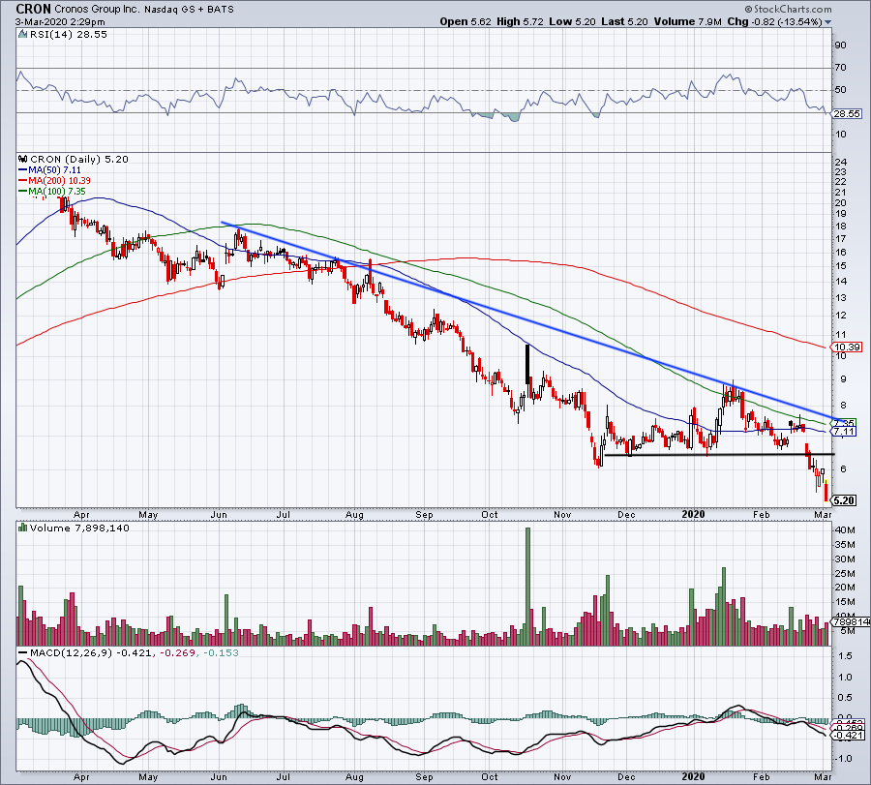Click the 40M label on the volume axis
The height and width of the screenshot is (785, 871).
[x=844, y=530]
